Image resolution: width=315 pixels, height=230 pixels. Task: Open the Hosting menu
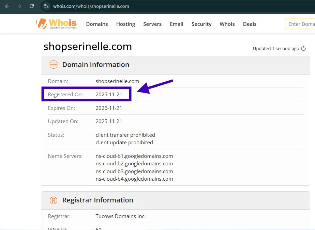pos(125,24)
